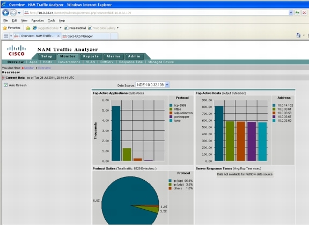Select the Overview submenu item
Viewport: 309px width, 236px height.
tap(16, 62)
